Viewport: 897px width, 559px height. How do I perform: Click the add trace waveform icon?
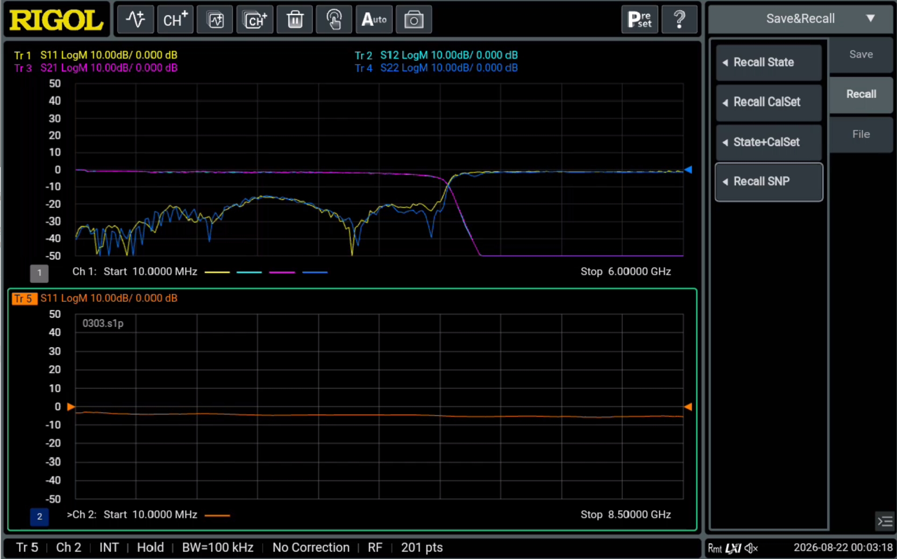point(135,20)
